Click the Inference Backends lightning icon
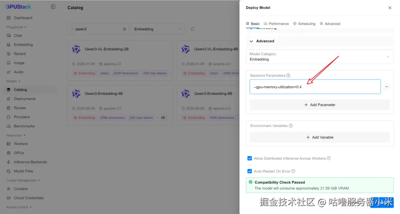Image resolution: width=400 pixels, height=214 pixels. (x=9, y=162)
